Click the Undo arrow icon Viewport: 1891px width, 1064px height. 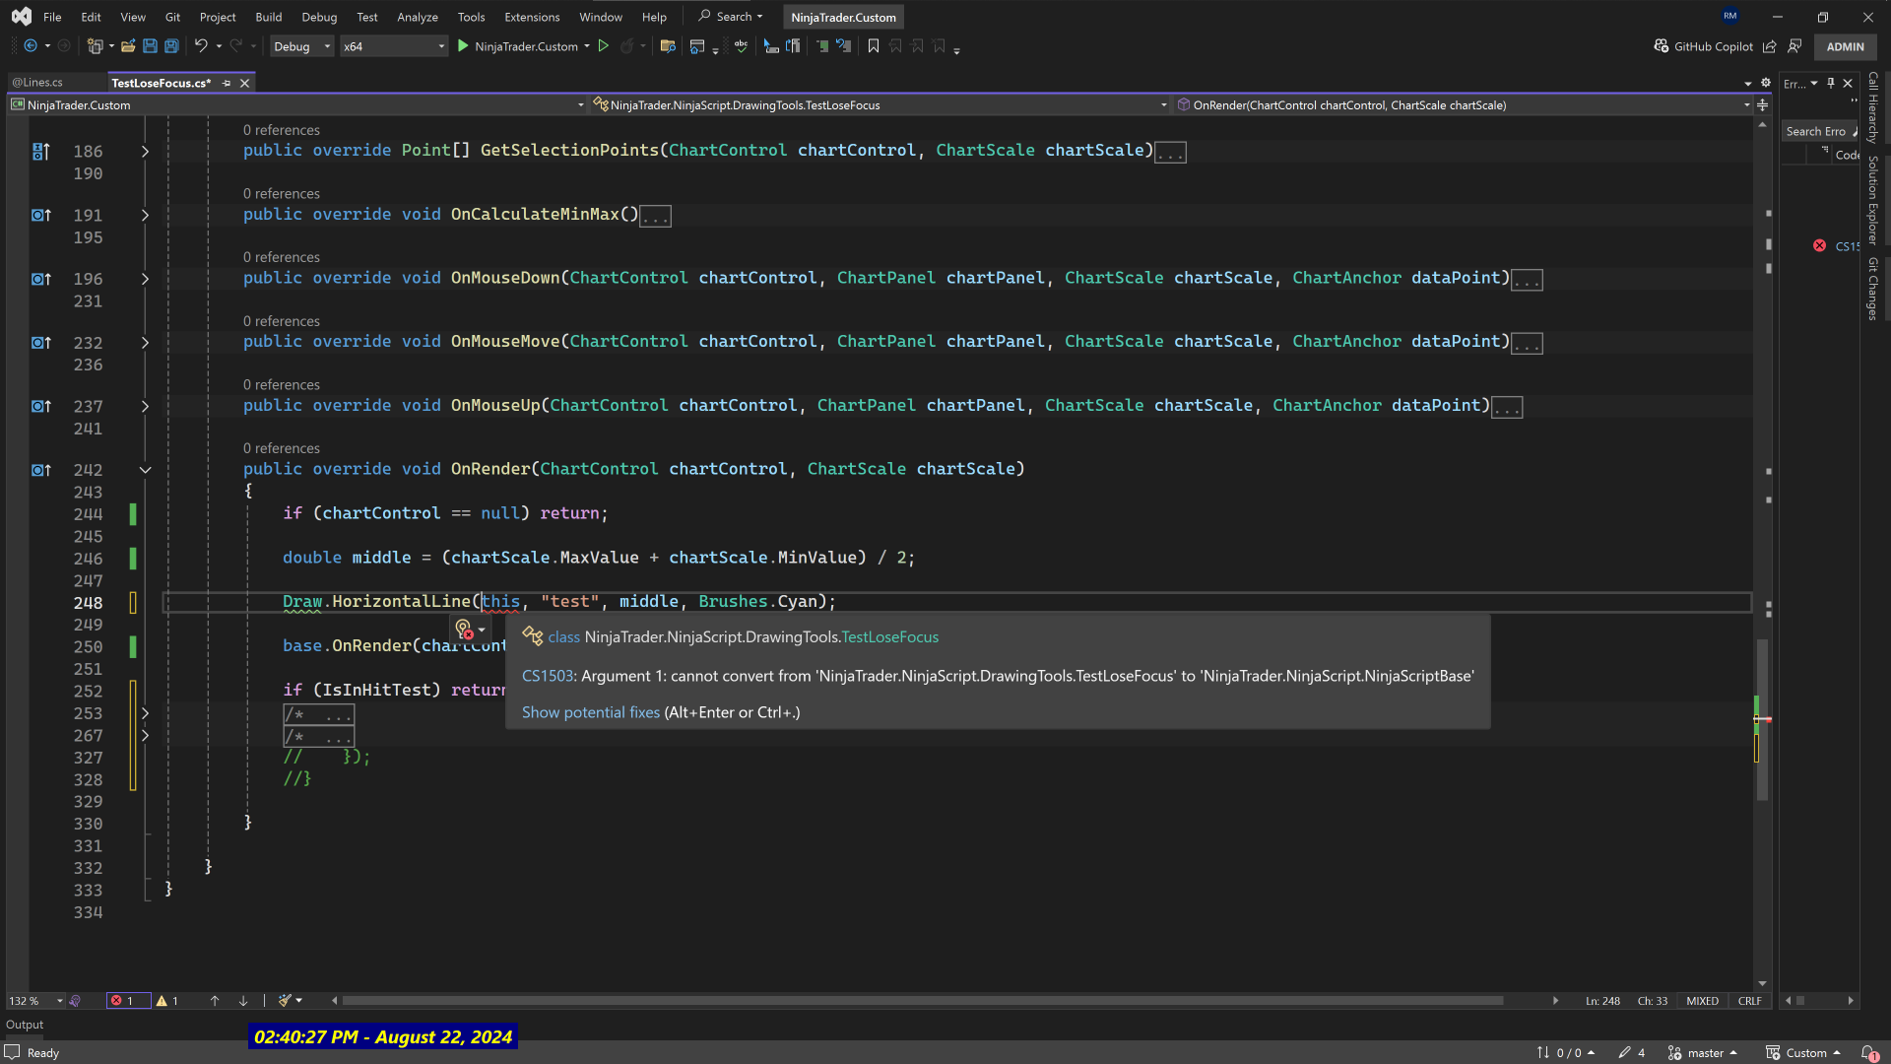tap(201, 46)
